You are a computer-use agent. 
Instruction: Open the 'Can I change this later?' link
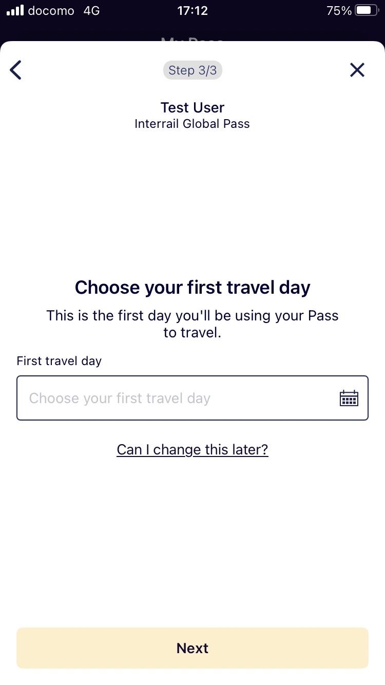point(192,450)
